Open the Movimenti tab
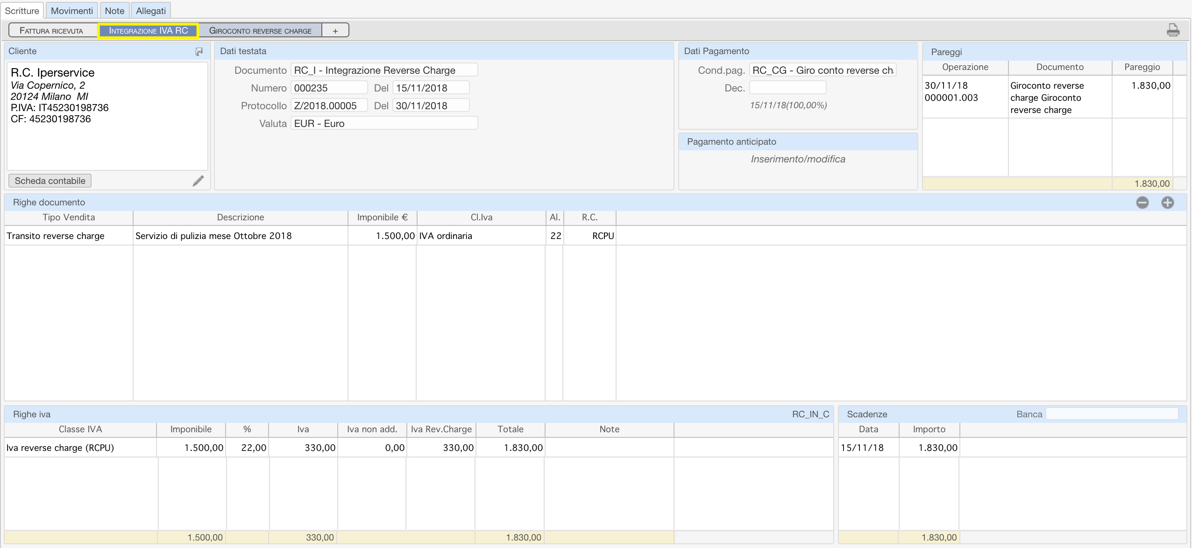The image size is (1192, 548). tap(72, 10)
